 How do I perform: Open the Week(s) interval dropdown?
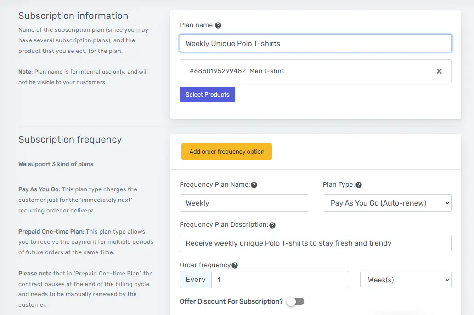(406, 280)
